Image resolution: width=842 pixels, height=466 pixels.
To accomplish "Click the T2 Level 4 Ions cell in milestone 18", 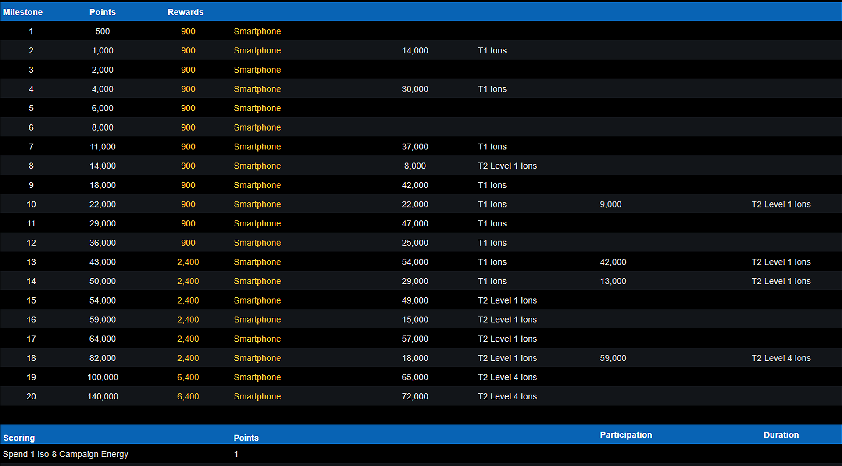I will [x=781, y=358].
